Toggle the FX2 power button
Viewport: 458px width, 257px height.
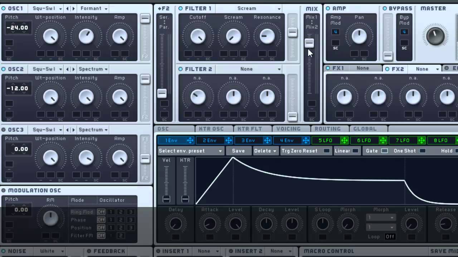(x=387, y=69)
